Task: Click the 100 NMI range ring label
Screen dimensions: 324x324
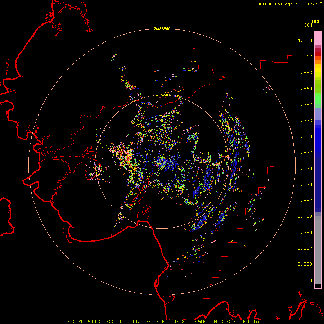Action: pos(162,28)
